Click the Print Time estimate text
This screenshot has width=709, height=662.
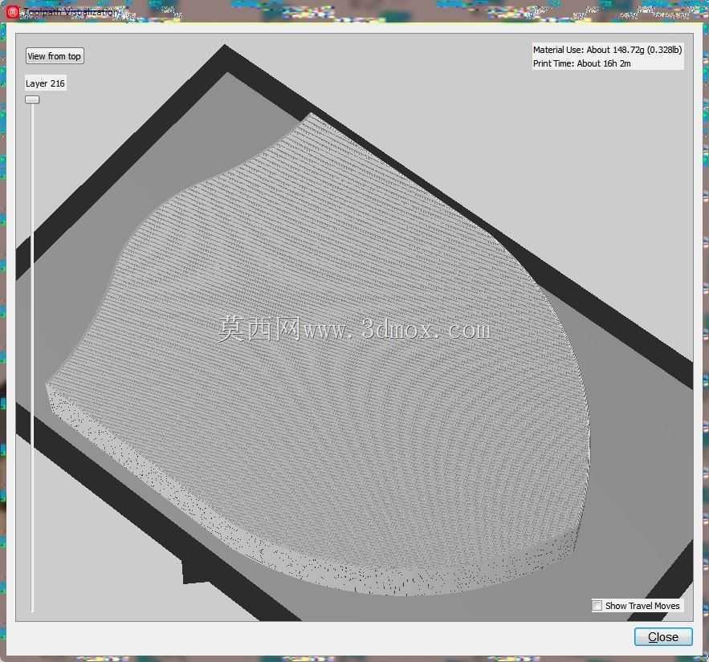tap(581, 63)
